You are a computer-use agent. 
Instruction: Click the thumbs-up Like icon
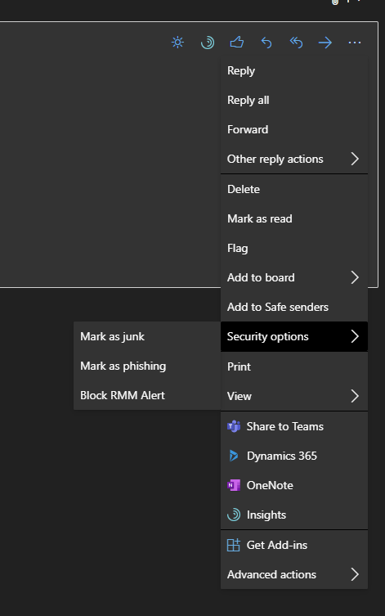tap(237, 42)
